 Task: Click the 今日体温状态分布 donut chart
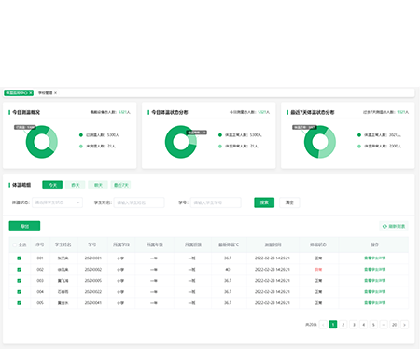click(181, 142)
